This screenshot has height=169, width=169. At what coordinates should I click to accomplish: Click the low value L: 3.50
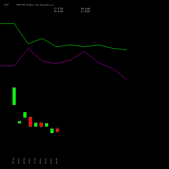[86, 11]
